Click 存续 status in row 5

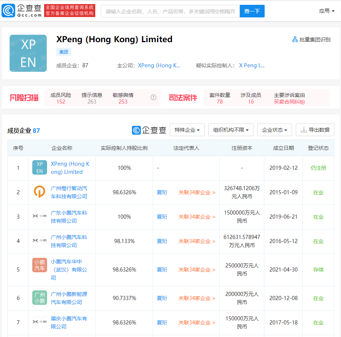coord(318,270)
